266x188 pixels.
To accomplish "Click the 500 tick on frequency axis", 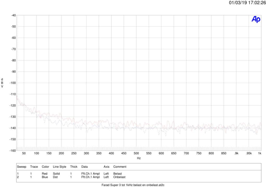I will point(136,153).
